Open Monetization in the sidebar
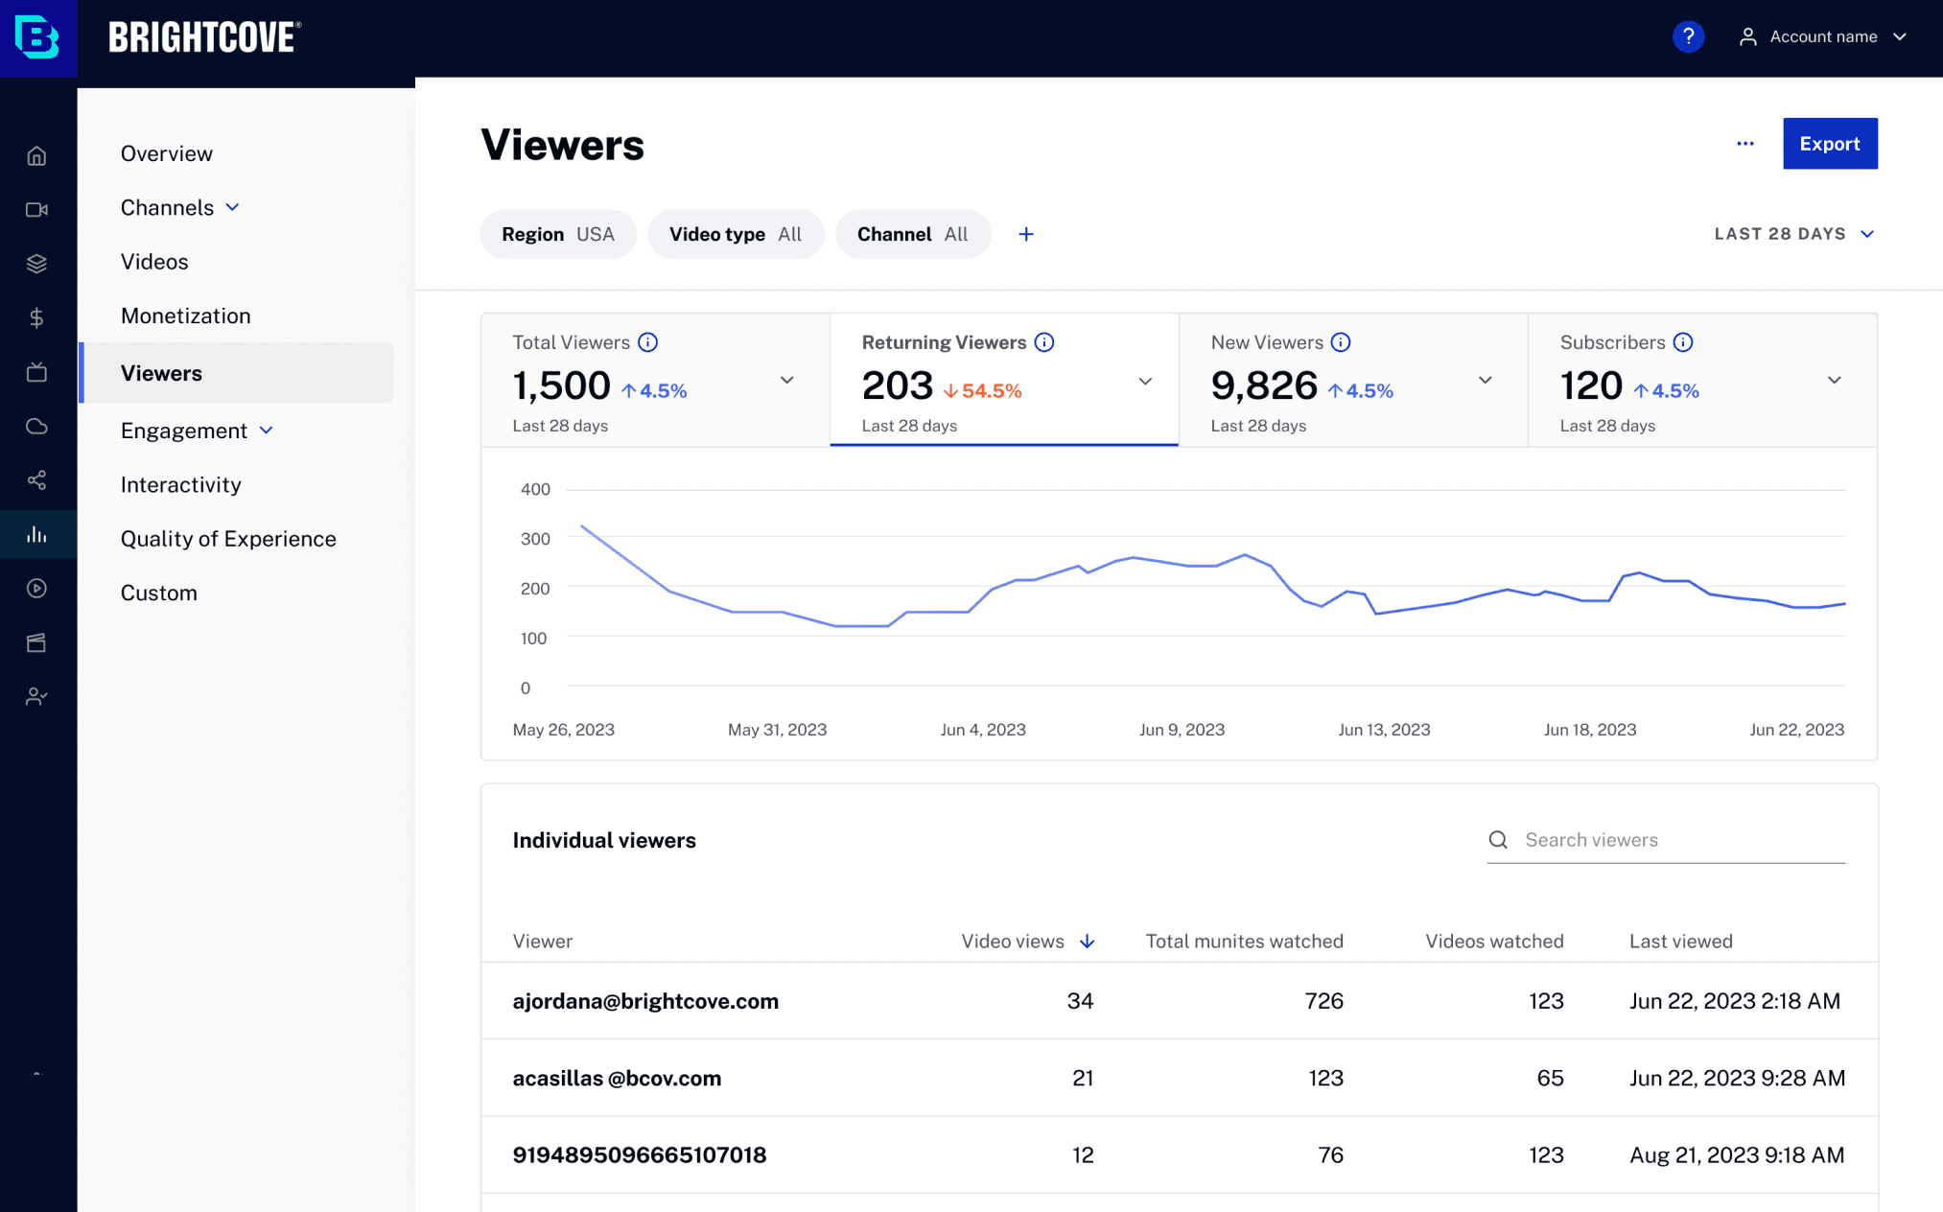This screenshot has height=1212, width=1943. (x=186, y=315)
